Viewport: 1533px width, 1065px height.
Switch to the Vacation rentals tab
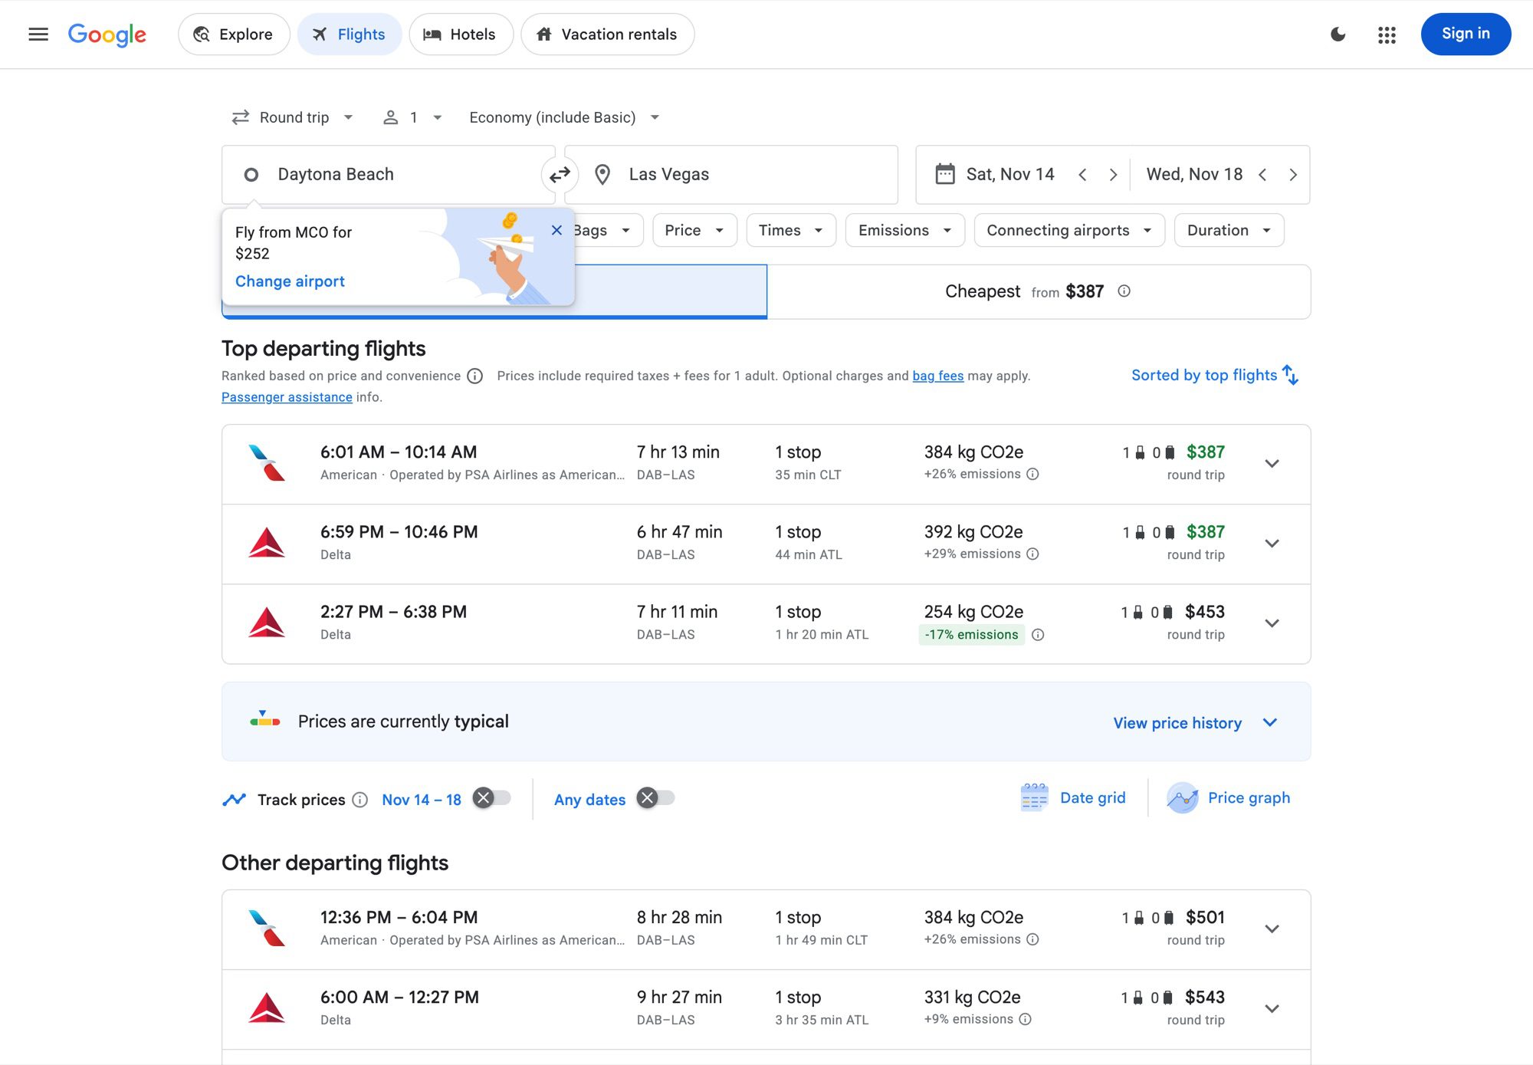tap(608, 35)
